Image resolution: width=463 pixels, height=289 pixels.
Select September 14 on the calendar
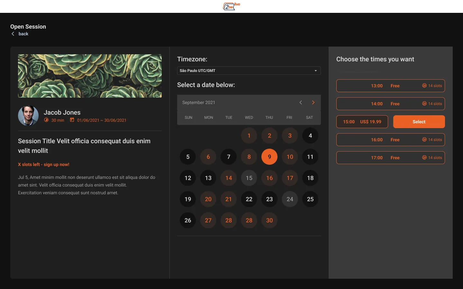[x=229, y=178]
